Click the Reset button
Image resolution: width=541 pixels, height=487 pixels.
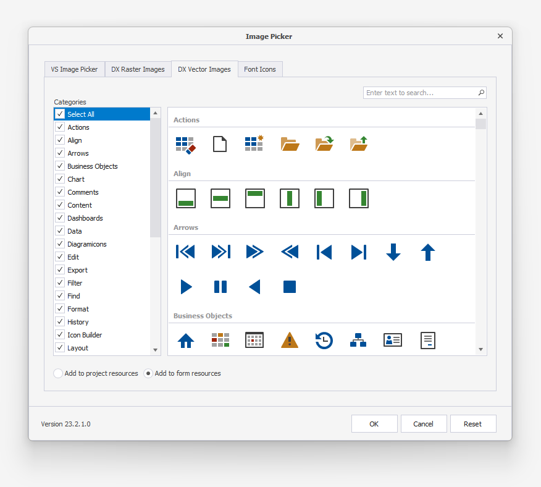click(473, 423)
